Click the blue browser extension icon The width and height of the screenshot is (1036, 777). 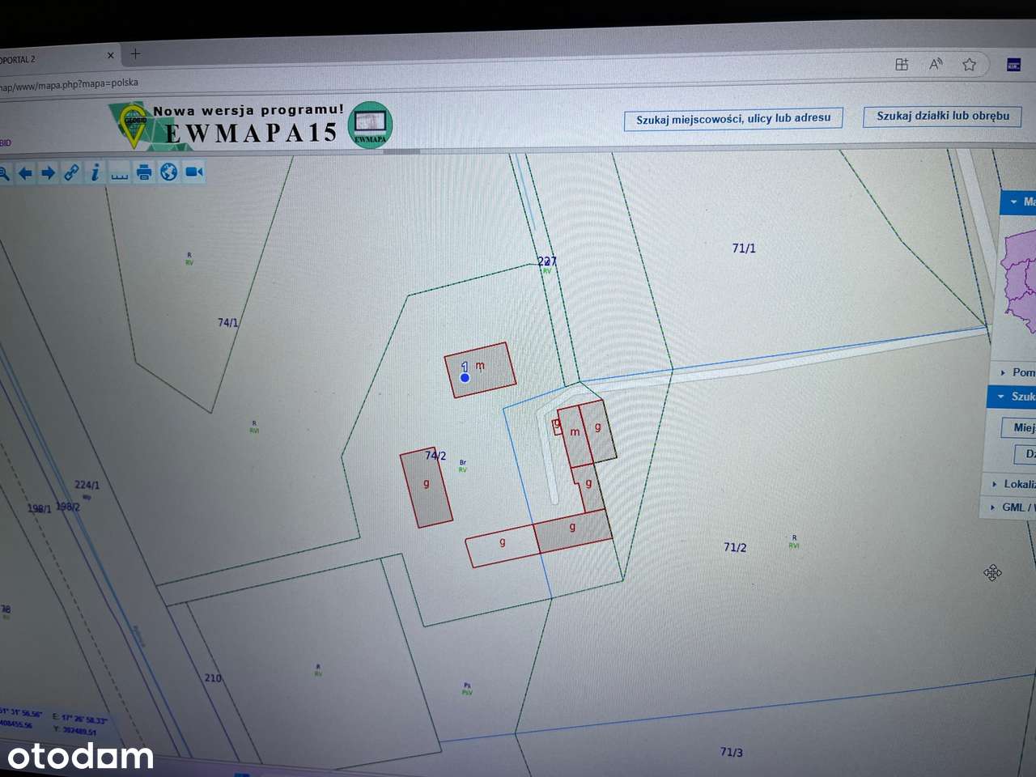pos(1013,65)
